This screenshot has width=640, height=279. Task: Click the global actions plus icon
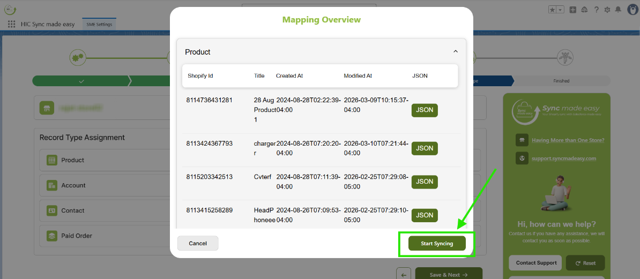(573, 10)
